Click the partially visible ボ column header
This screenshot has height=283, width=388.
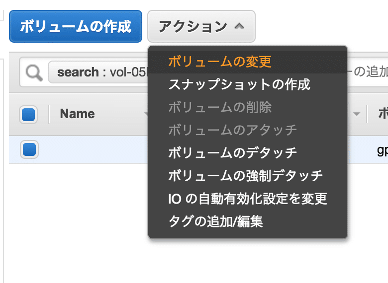[x=383, y=114]
